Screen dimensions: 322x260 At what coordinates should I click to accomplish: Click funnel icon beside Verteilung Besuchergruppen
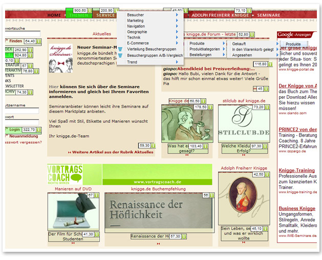pyautogui.click(x=120, y=49)
